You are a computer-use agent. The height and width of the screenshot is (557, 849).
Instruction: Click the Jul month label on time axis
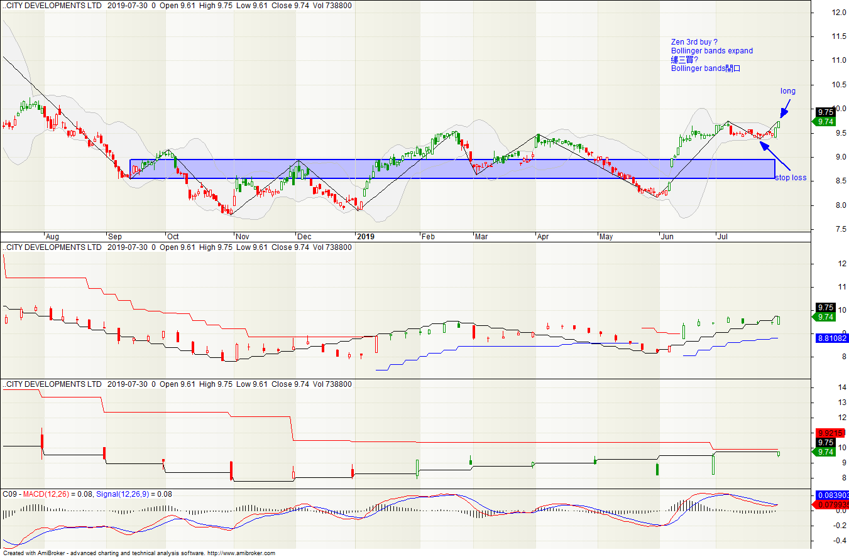(723, 237)
